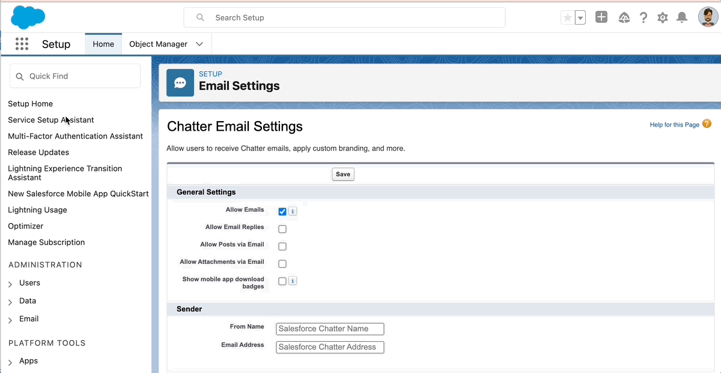Click the Help for this Page question icon
Screen dimensions: 721x373
(707, 124)
